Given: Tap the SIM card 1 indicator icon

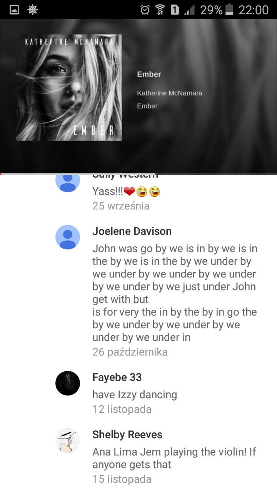Looking at the screenshot, I should tap(175, 10).
